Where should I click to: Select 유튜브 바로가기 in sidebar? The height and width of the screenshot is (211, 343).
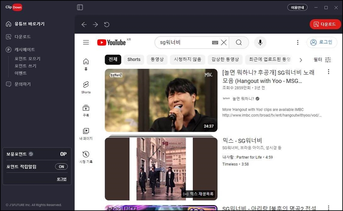tap(25, 24)
